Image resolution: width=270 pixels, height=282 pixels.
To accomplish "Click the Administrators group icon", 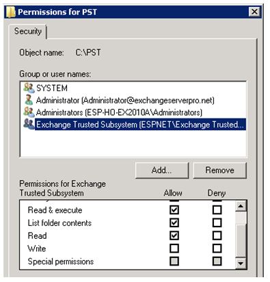I will (29, 112).
